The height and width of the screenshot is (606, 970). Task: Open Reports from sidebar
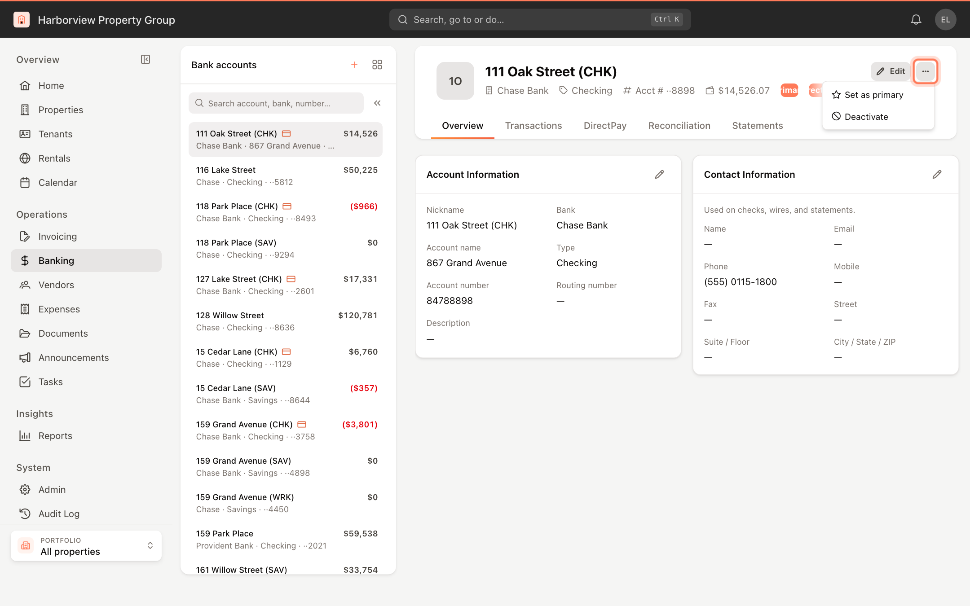click(x=86, y=436)
